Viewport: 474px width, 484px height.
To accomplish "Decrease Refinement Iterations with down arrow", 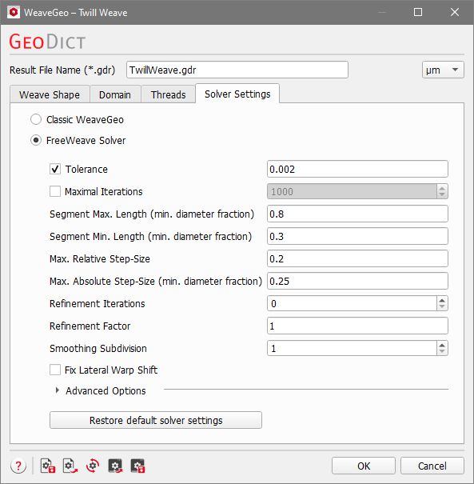I will tap(442, 307).
